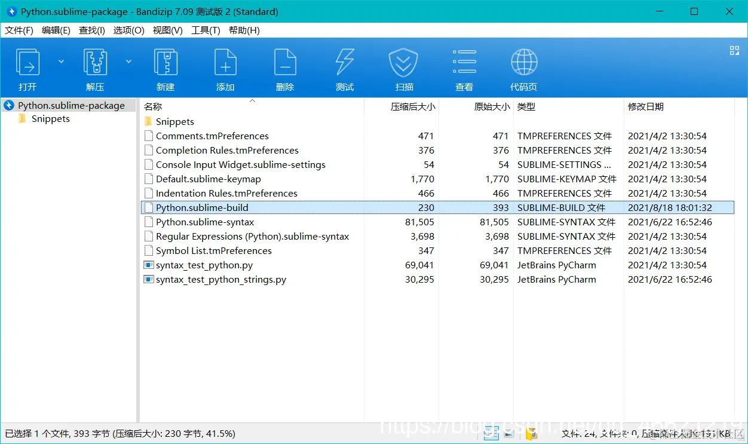Click the 新建 (New archive) toolbar icon
The image size is (748, 444).
coord(165,63)
